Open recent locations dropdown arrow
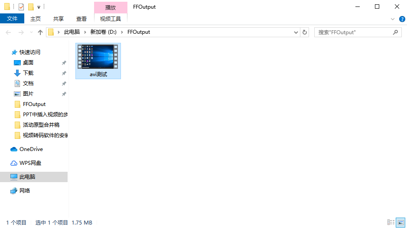The height and width of the screenshot is (228, 407). tap(31, 32)
